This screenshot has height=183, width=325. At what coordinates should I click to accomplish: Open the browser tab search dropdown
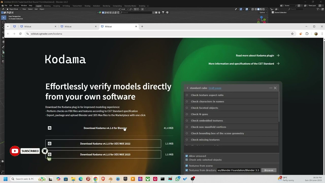tap(8, 26)
